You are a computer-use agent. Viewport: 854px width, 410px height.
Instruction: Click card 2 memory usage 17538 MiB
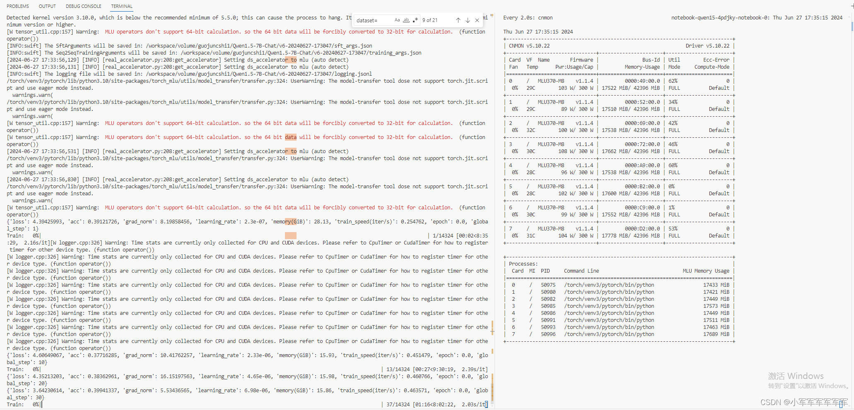(x=614, y=130)
